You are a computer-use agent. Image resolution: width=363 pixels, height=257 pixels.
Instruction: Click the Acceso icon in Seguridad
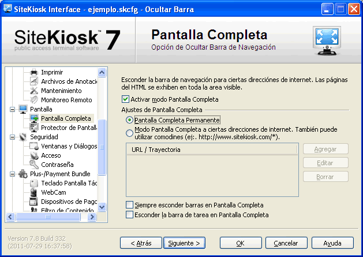[x=34, y=155]
